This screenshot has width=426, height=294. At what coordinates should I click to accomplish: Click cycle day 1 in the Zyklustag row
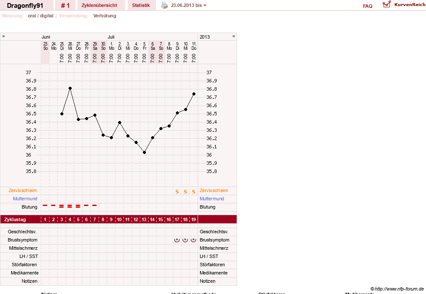(45, 219)
